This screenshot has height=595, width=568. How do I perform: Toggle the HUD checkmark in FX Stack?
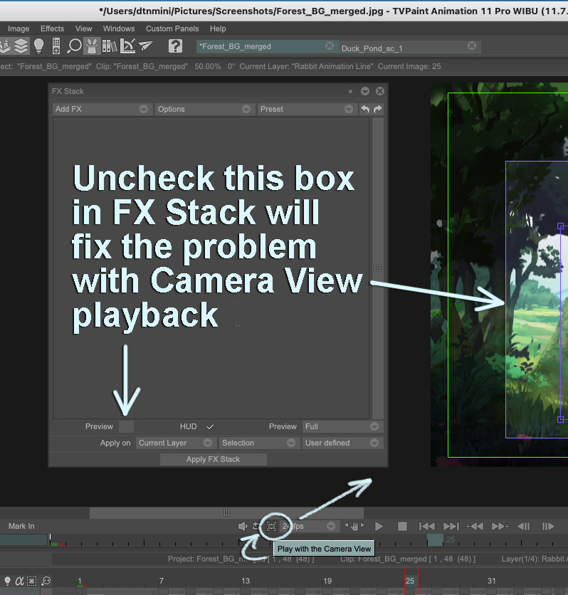[x=210, y=427]
